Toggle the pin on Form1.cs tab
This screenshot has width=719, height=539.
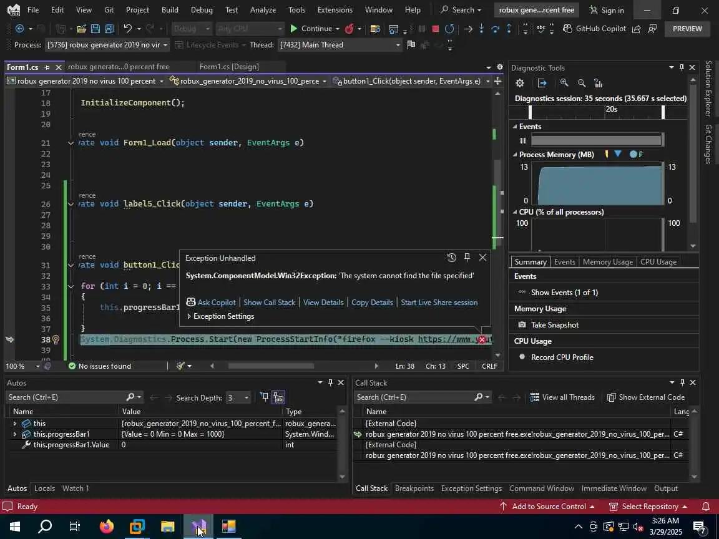(47, 67)
